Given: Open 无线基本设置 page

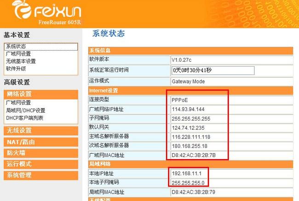Looking at the screenshot, I should [x=21, y=61].
